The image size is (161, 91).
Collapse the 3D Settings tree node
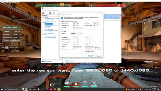(43, 17)
